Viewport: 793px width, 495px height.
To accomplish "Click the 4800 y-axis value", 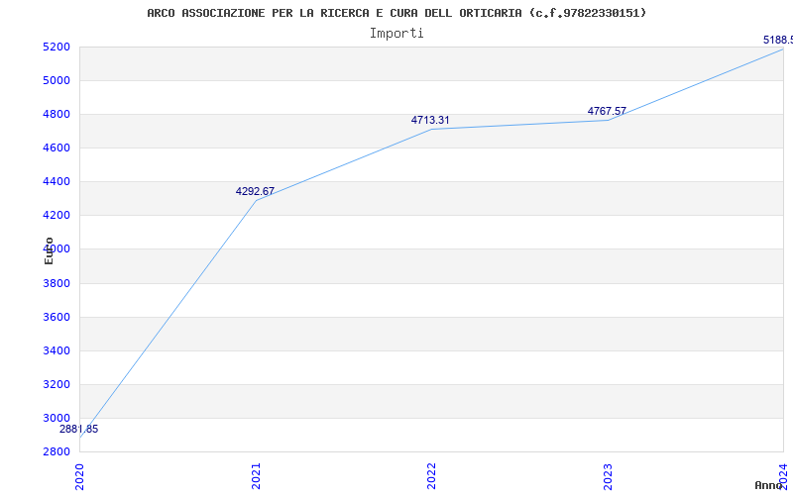I will (x=56, y=114).
